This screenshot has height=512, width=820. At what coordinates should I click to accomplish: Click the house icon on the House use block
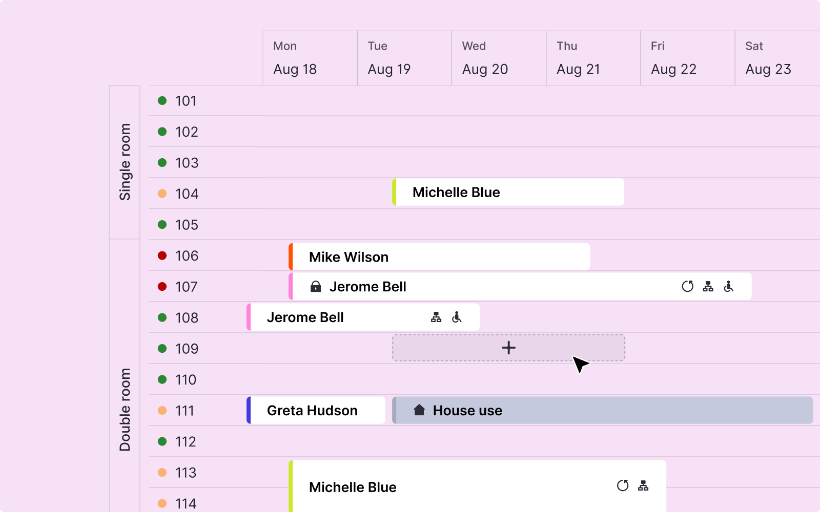(x=419, y=410)
